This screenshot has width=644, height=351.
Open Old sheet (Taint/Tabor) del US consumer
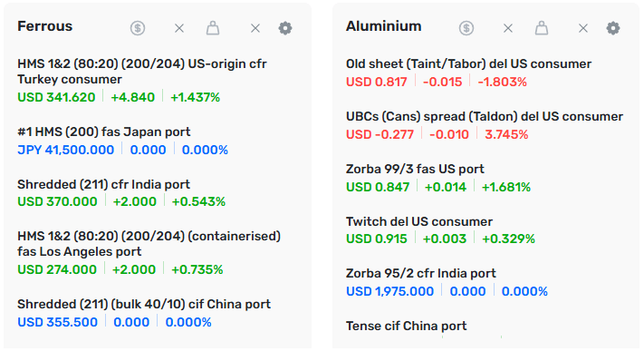pyautogui.click(x=468, y=63)
